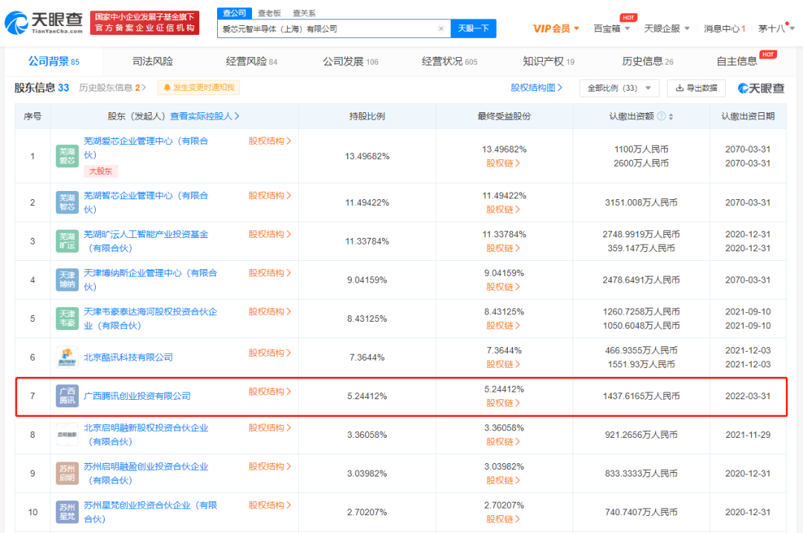Open user account menu 茅十八
This screenshot has width=803, height=533.
(776, 29)
